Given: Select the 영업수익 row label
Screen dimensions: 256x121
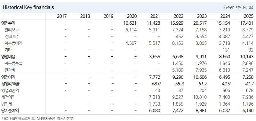Looking at the screenshot, I should point(8,23).
